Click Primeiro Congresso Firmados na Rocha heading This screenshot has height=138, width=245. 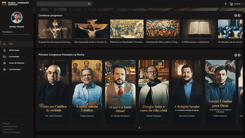click(x=61, y=55)
